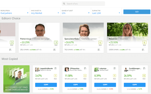Open the Gained At Least 10% dropdown

click(76, 12)
